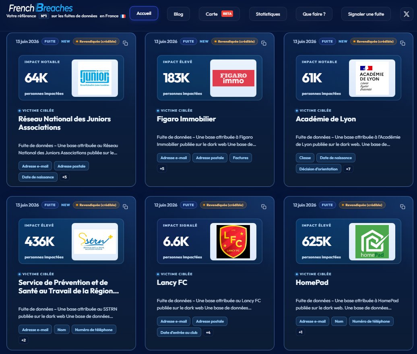Click Revendiquée (crédible) badge on Figaro Immobilier card

(235, 41)
